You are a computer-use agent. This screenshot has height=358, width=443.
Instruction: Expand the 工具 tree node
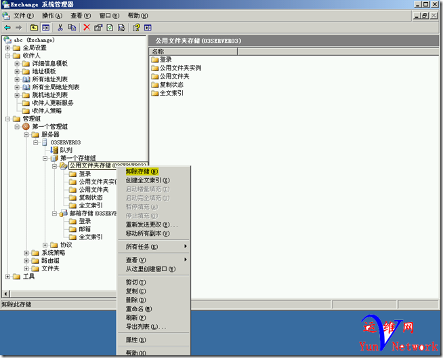(x=8, y=277)
